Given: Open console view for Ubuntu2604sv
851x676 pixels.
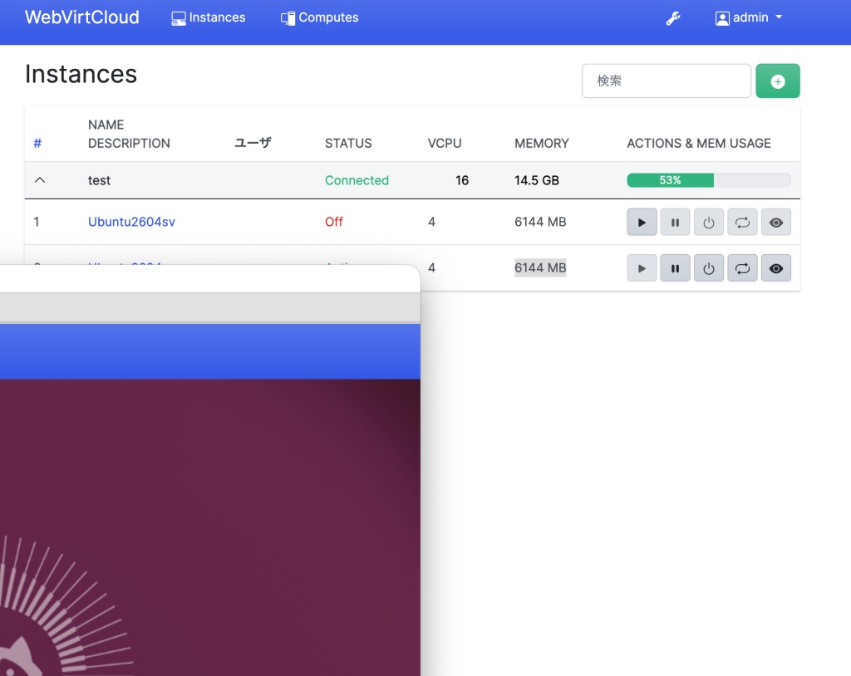Looking at the screenshot, I should click(x=775, y=223).
